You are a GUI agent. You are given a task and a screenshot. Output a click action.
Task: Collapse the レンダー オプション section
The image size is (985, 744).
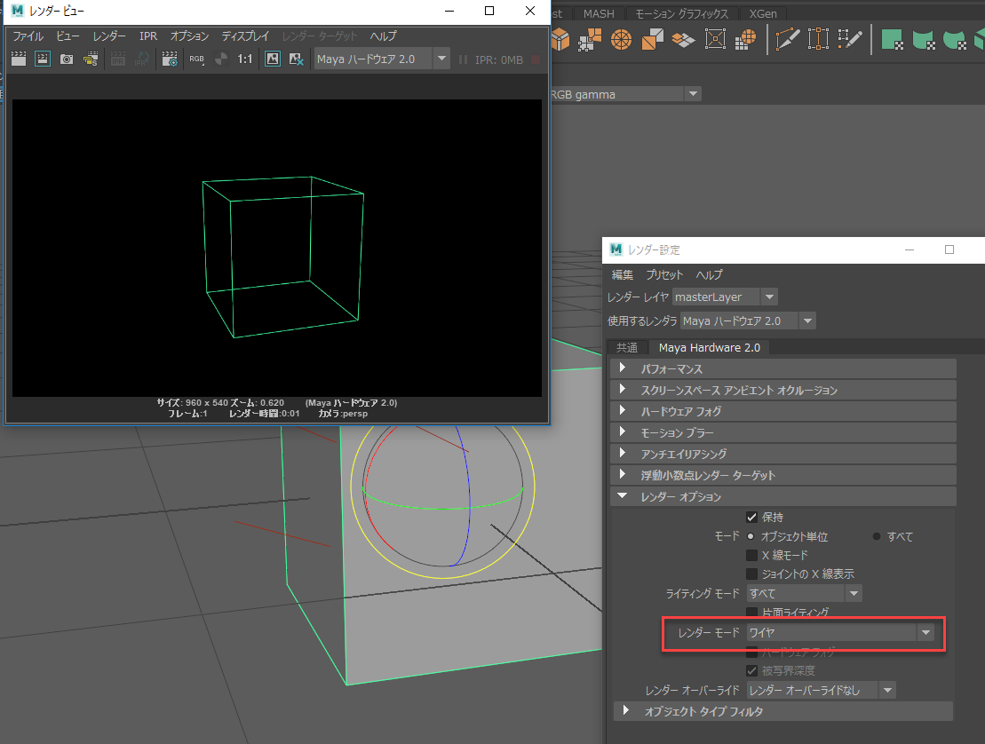pos(782,496)
